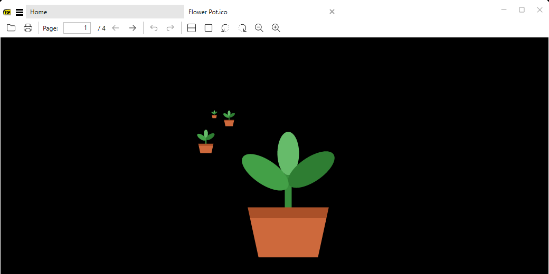Minimize the application window

pyautogui.click(x=504, y=10)
